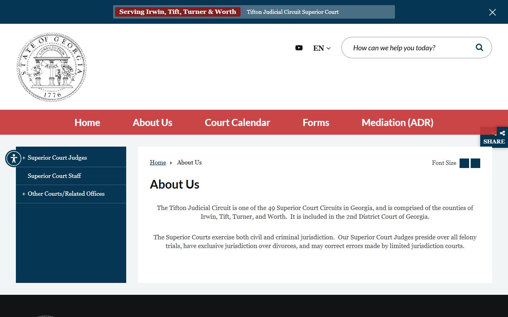The width and height of the screenshot is (508, 317).
Task: Click the State of Georgia seal logo
Action: tap(52, 67)
